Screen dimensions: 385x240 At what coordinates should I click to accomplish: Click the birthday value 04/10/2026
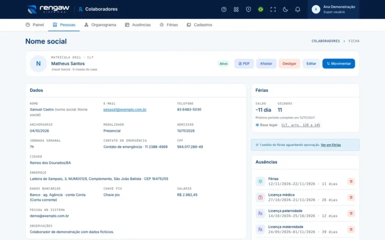[x=39, y=131]
